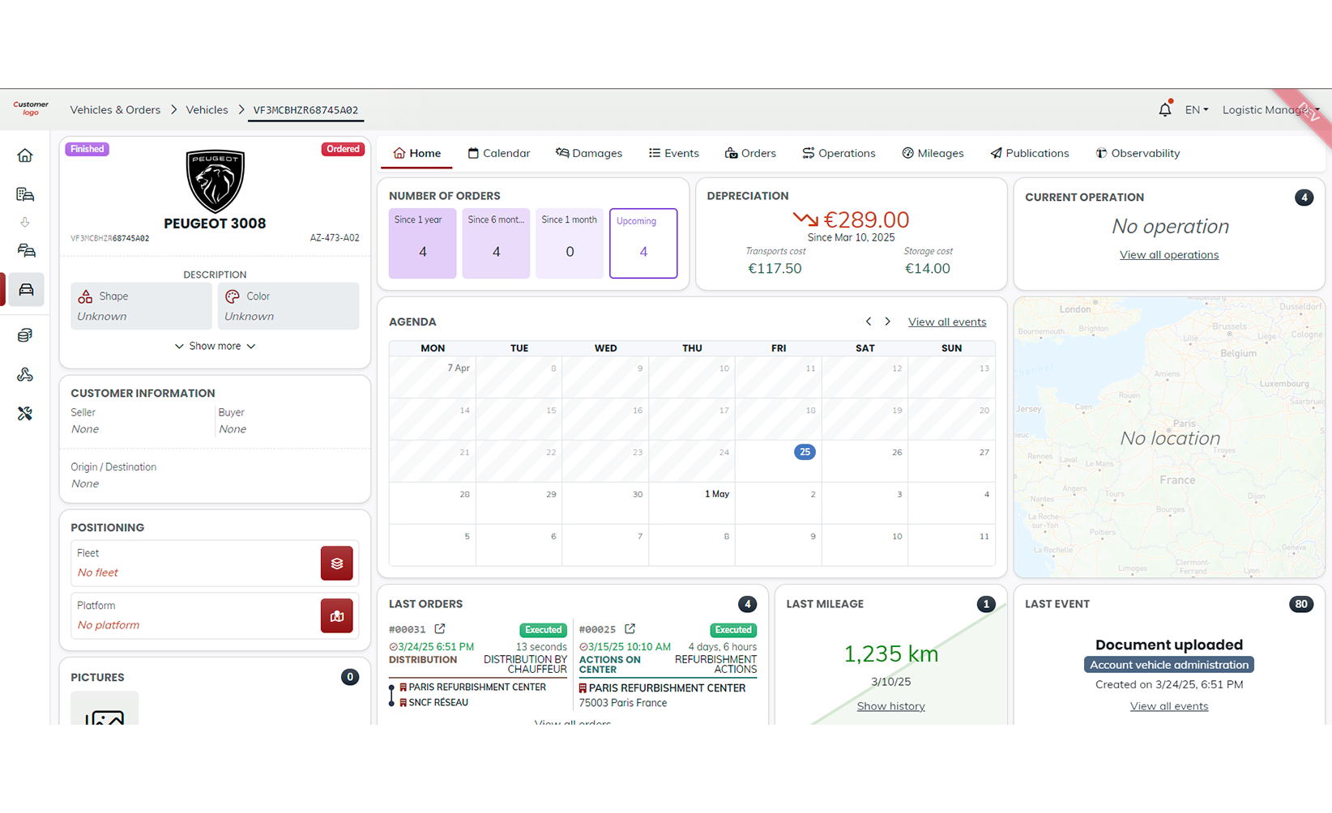
Task: Select the Upcoming orders filter tile
Action: pyautogui.click(x=643, y=244)
